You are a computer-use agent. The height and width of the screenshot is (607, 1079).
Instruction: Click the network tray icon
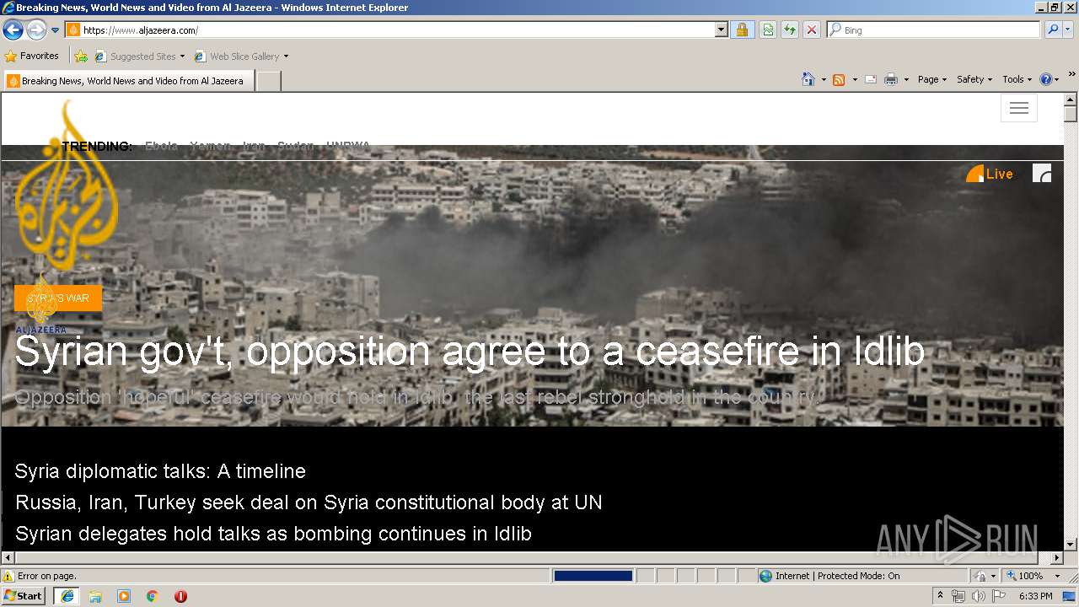(958, 596)
